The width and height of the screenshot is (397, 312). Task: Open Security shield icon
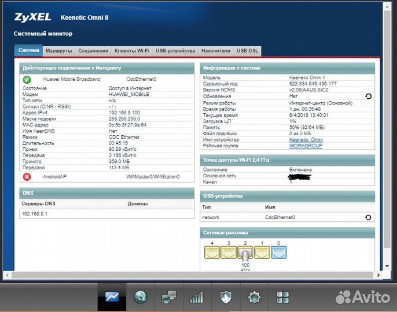(x=225, y=298)
